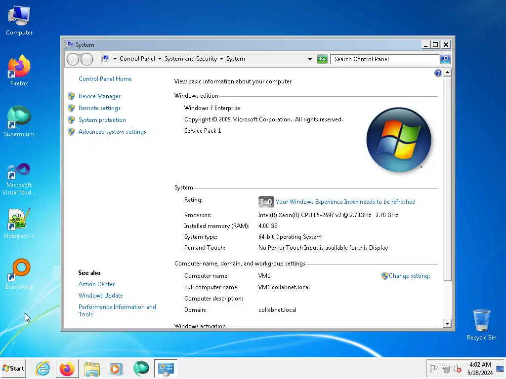The image size is (506, 379).
Task: Click the 1.0 Windows Experience rating badge
Action: point(266,202)
